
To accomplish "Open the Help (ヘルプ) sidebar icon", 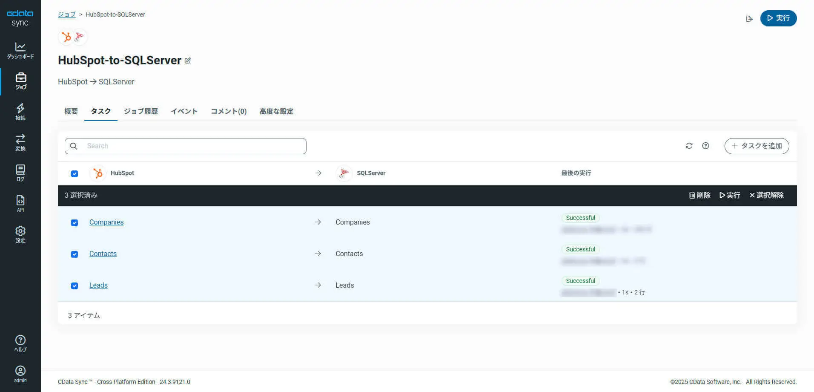I will pyautogui.click(x=20, y=343).
